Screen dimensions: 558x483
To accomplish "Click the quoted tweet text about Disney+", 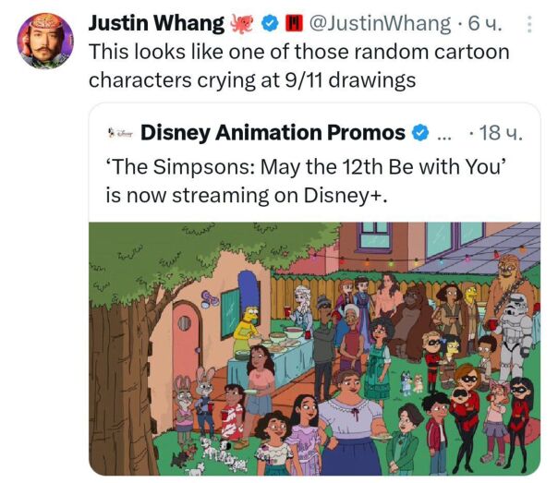I will pos(306,181).
